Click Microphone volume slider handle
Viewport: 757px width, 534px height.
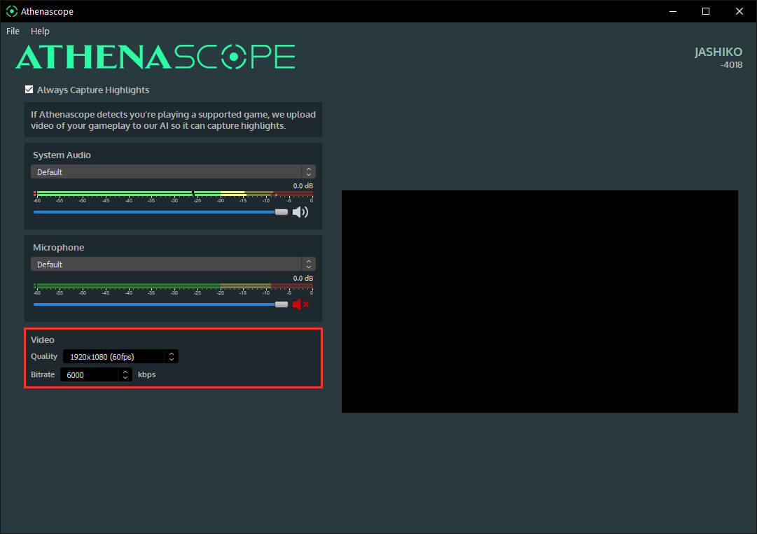[282, 304]
